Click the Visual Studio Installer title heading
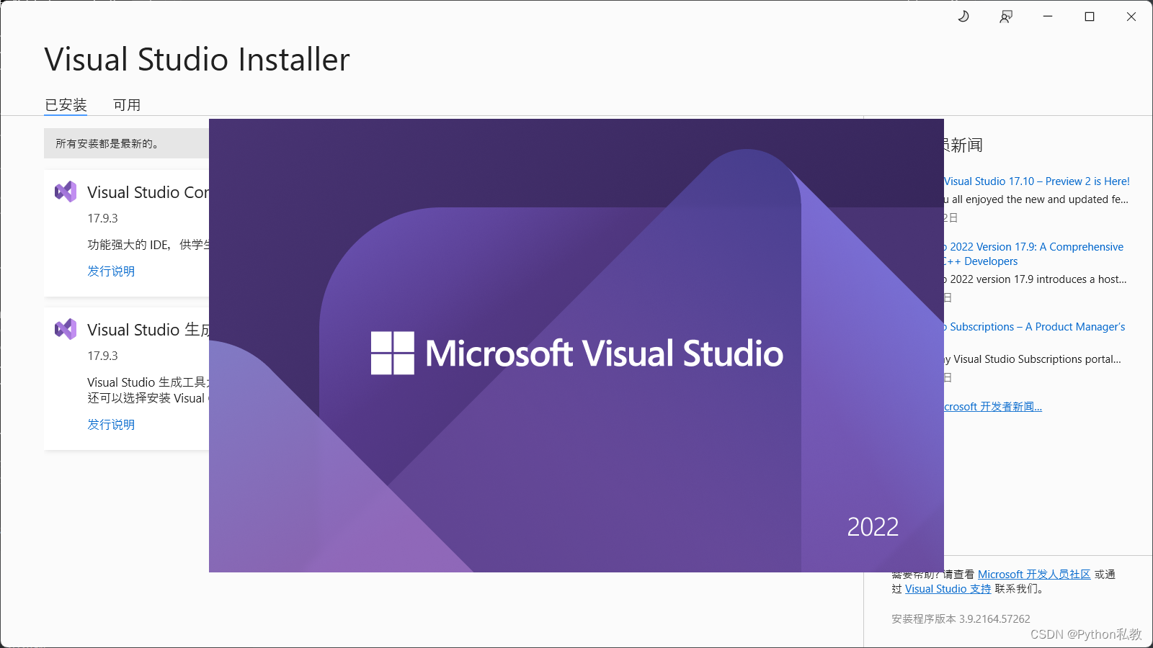1153x648 pixels. pos(197,59)
